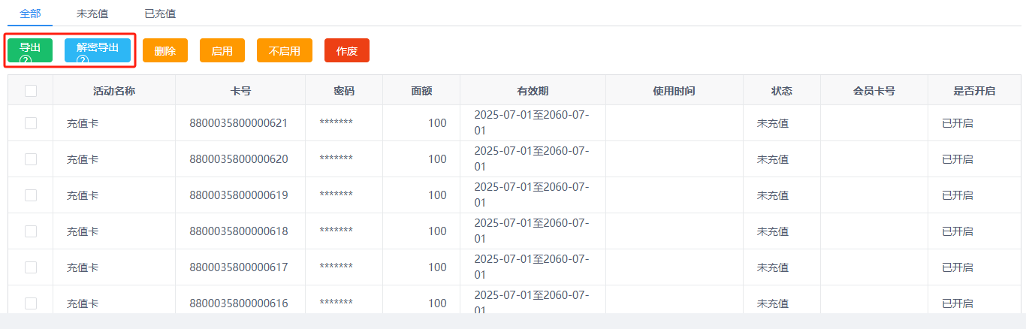Click the masked password for card 8800035800000618
This screenshot has width=1026, height=329.
coord(336,231)
